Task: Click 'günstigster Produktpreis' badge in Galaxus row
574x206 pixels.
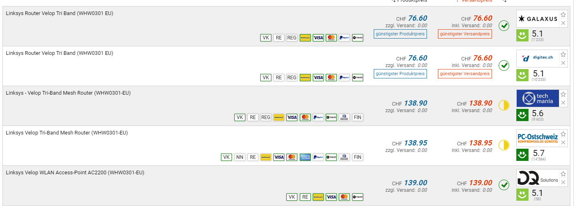Action: [400, 34]
